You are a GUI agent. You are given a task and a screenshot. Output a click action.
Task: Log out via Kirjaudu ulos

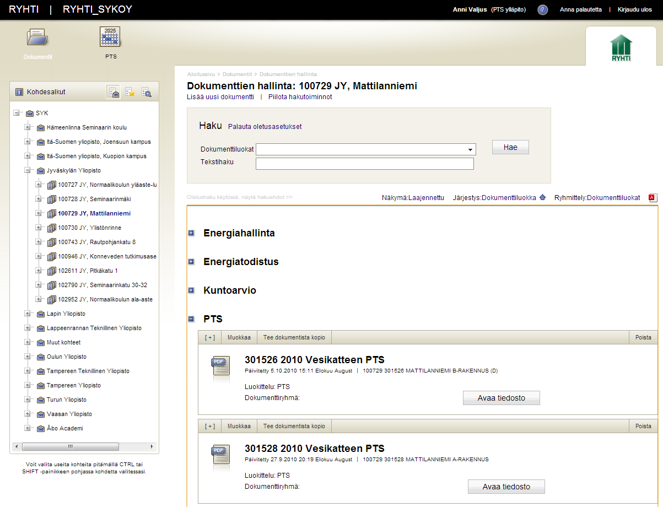coord(635,10)
